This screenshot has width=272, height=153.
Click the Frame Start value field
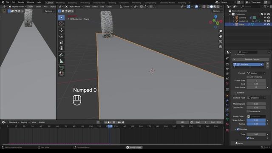pos(256,81)
